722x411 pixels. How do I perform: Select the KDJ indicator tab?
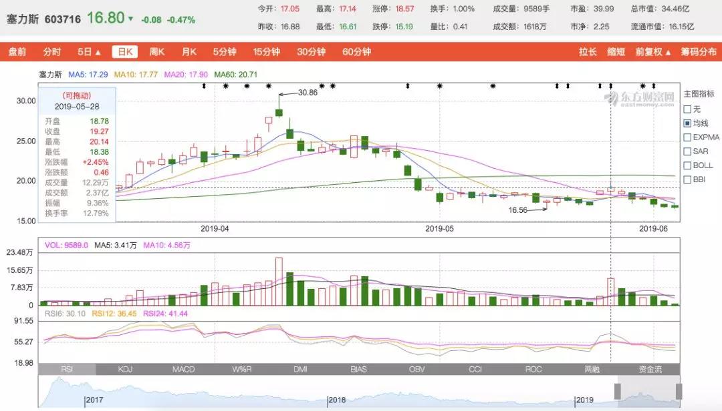point(125,369)
